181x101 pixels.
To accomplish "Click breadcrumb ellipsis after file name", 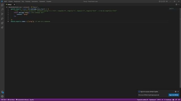I will coord(38,7).
